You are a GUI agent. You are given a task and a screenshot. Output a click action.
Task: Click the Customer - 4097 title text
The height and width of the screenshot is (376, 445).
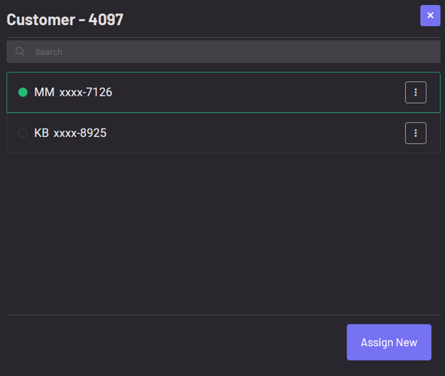coord(65,19)
